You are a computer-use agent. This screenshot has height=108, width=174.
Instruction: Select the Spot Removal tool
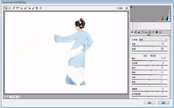pos(25,8)
